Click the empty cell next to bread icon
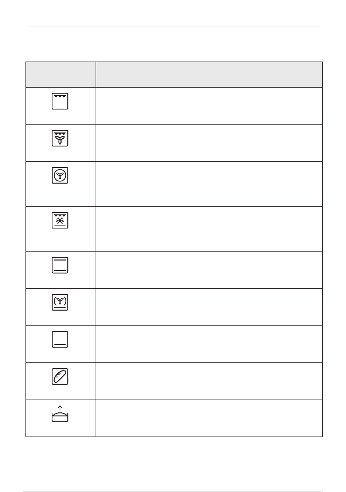Viewport: 346px width, 492px height. tap(209, 381)
